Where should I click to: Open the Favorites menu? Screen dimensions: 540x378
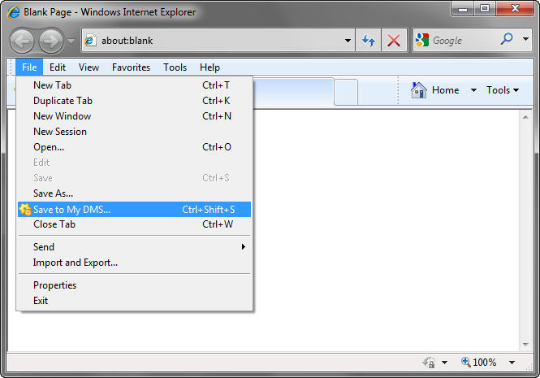click(132, 67)
